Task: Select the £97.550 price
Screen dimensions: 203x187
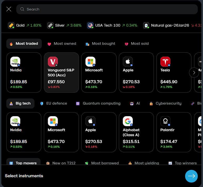Action: click(x=56, y=82)
